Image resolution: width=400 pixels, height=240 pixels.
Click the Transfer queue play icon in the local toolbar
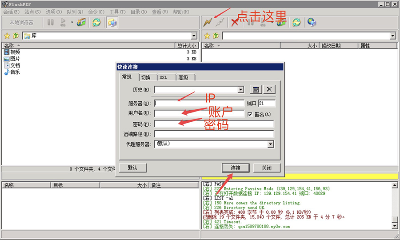coord(63,22)
